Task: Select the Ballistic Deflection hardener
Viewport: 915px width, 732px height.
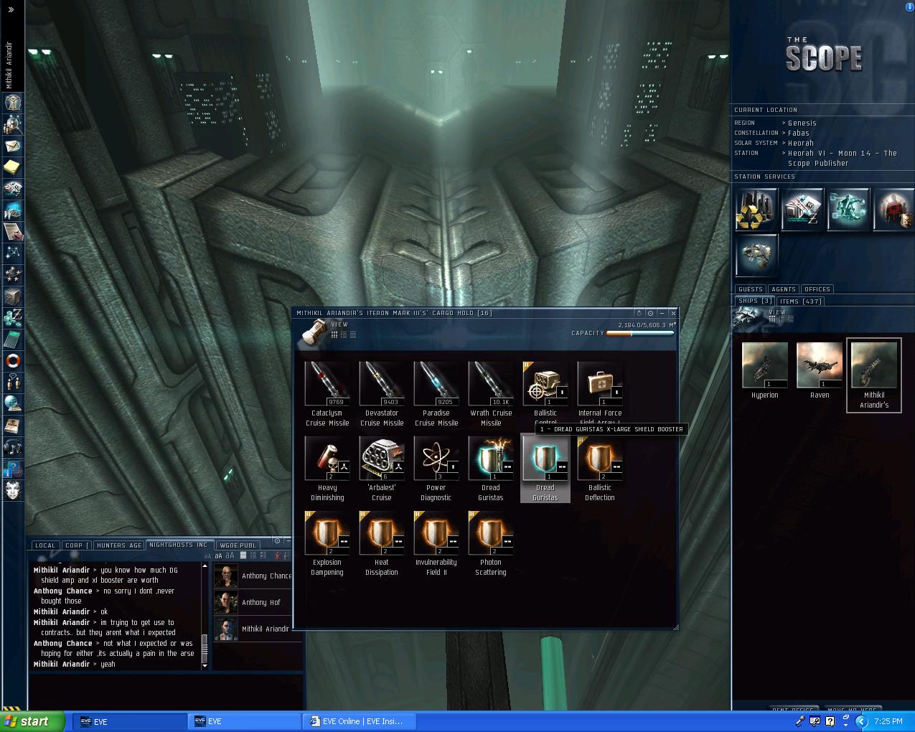Action: [x=600, y=468]
